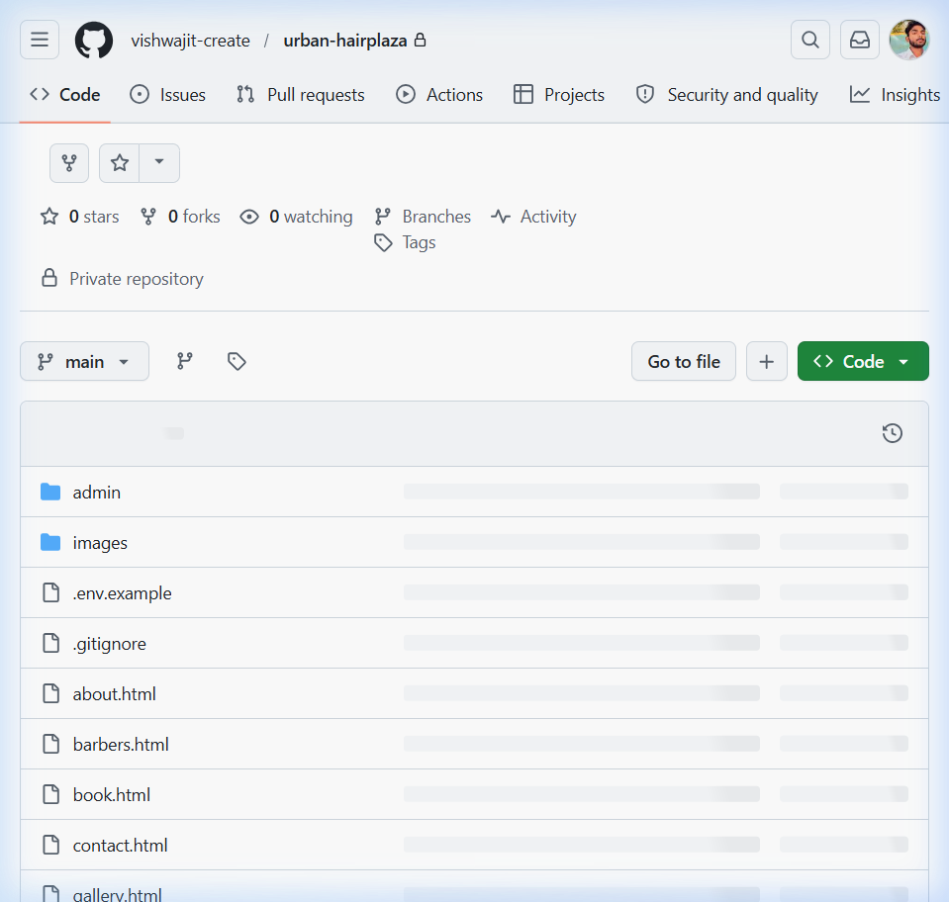Viewport: 949px width, 902px height.
Task: View the 0 stars stargazers link
Action: coord(80,217)
